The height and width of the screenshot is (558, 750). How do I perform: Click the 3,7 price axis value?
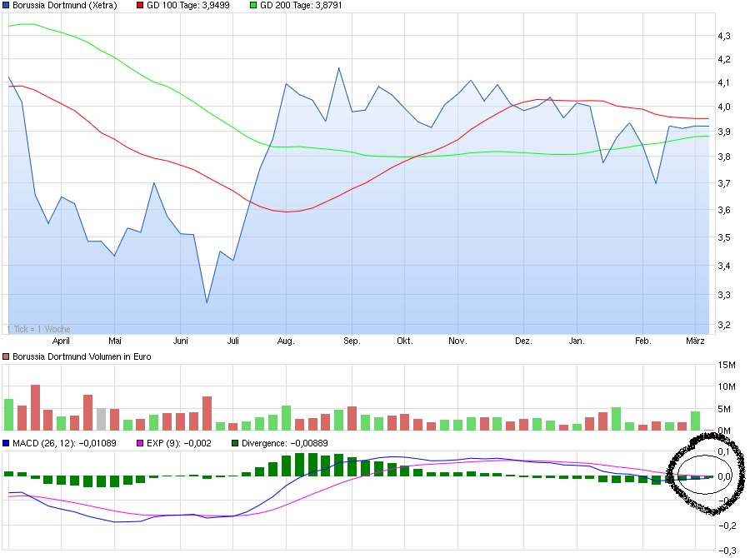click(x=724, y=183)
